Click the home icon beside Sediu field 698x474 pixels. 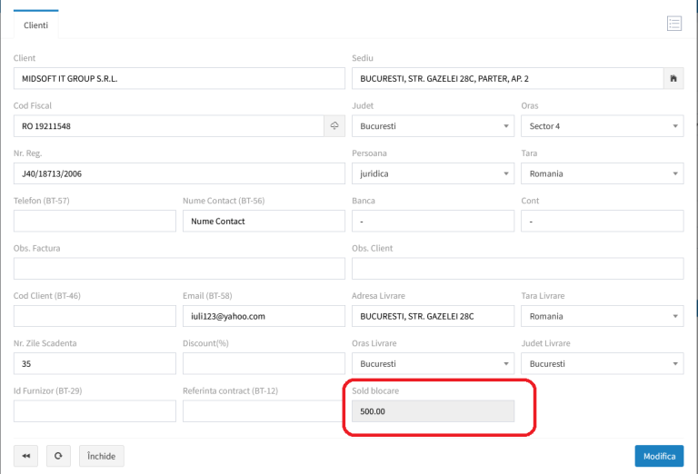pyautogui.click(x=673, y=79)
